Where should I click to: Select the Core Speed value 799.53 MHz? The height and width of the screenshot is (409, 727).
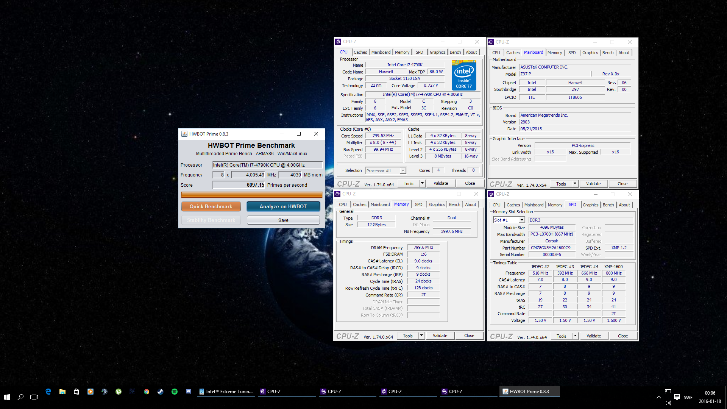point(383,136)
